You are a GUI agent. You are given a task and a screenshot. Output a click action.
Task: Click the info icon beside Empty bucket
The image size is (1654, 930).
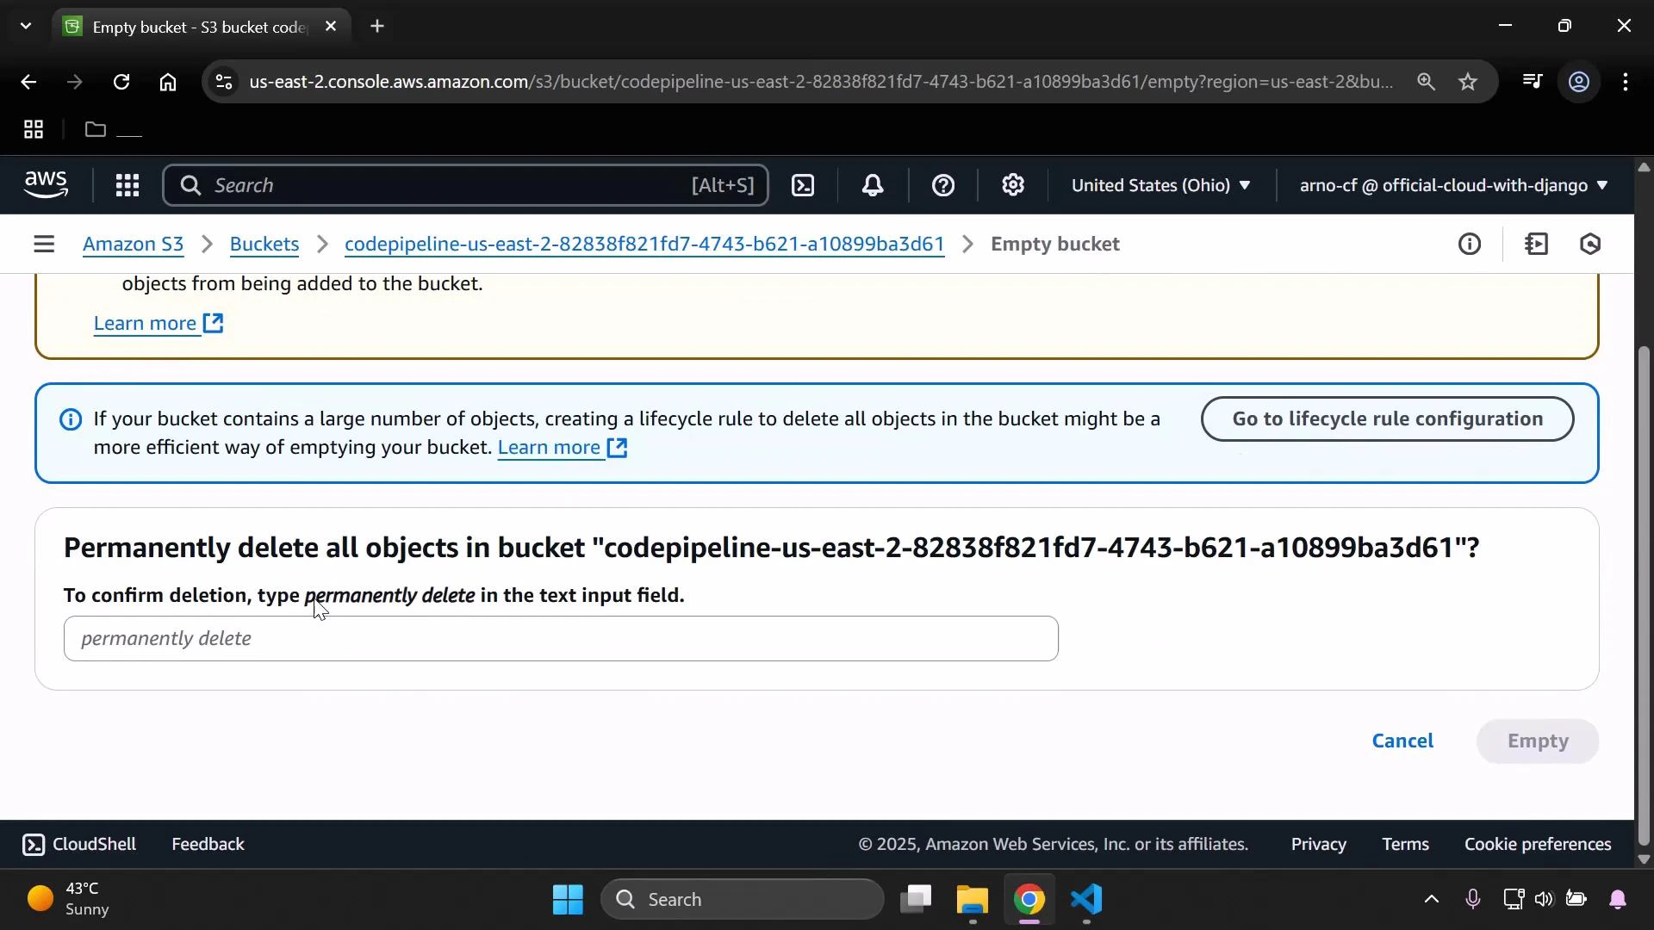(x=1471, y=244)
